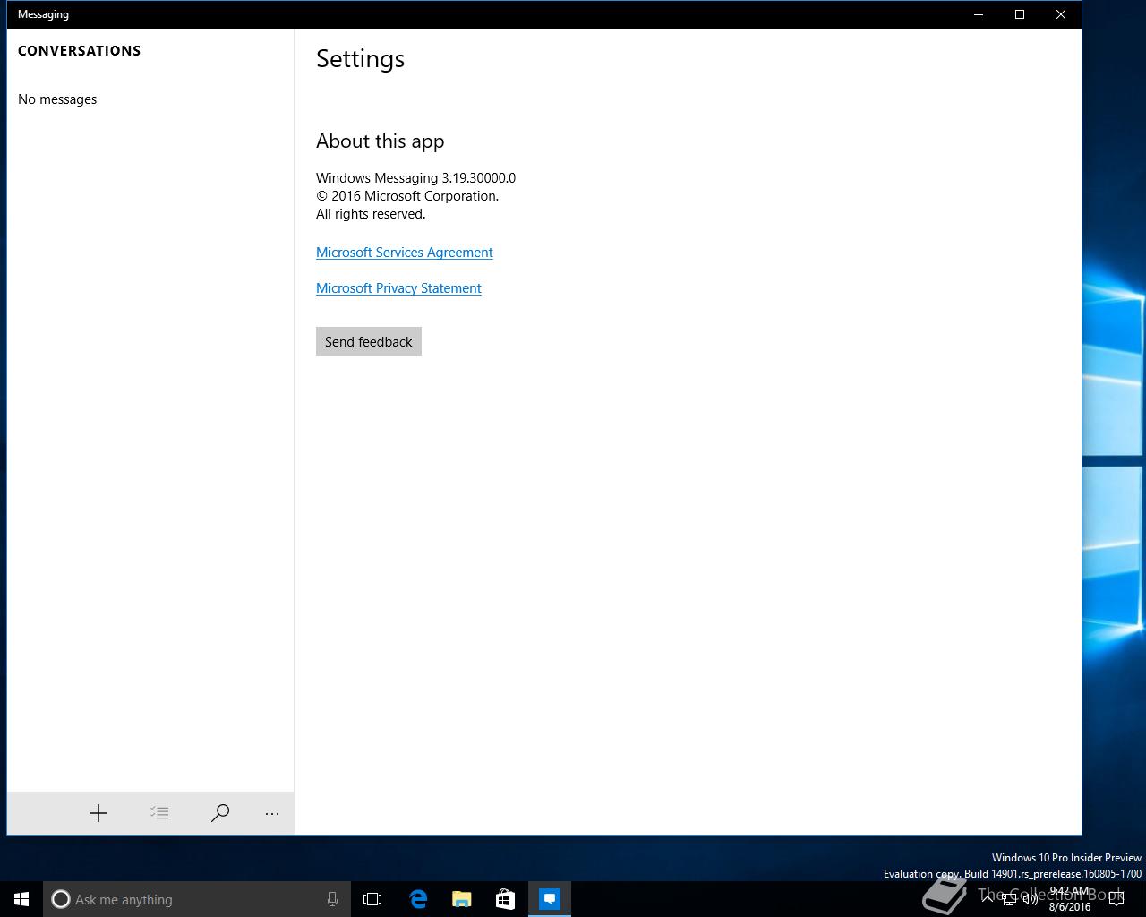Open the Windows Start menu
Screen dimensions: 1146x917
[21, 899]
